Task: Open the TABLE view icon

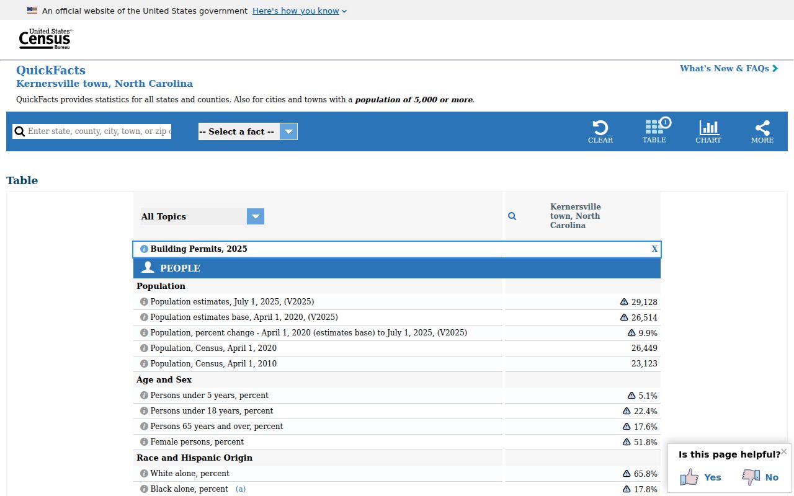Action: pos(654,131)
